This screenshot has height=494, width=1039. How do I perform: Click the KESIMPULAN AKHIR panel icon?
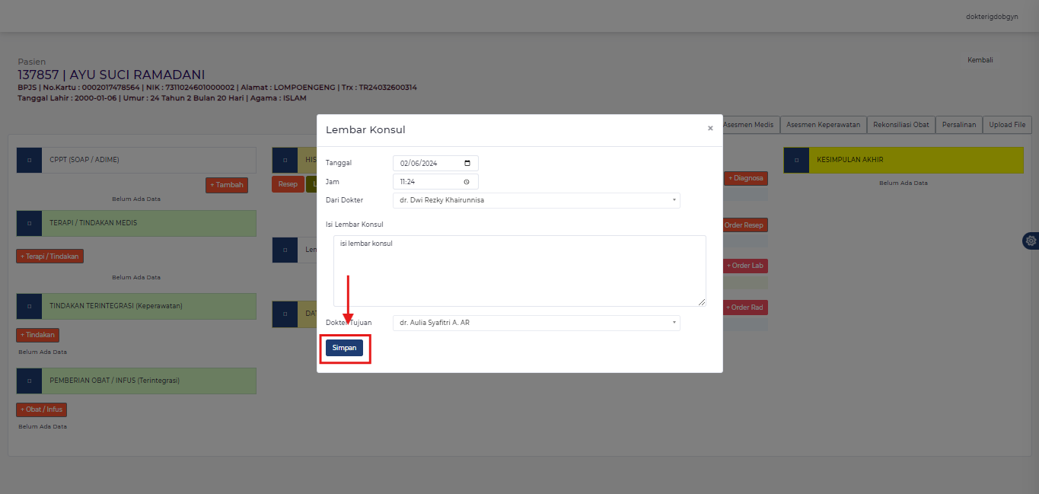tap(796, 160)
